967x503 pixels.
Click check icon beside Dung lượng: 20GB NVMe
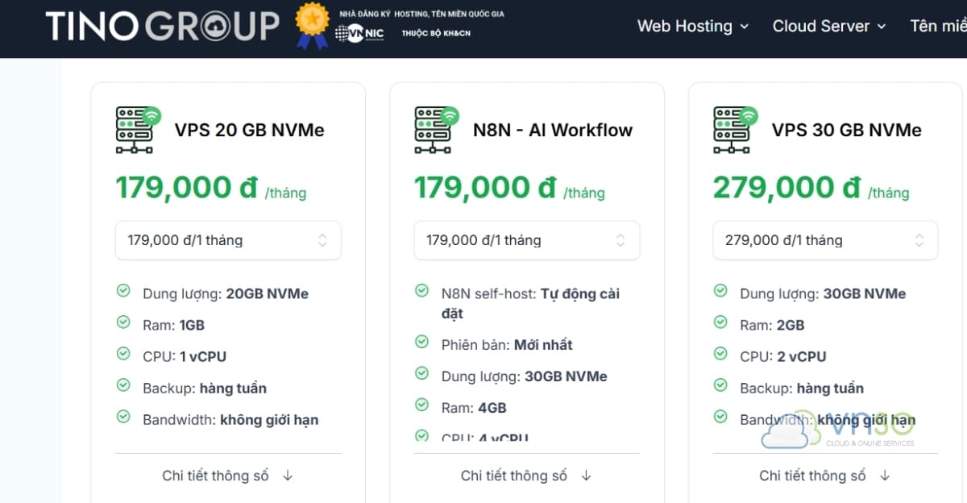point(123,290)
